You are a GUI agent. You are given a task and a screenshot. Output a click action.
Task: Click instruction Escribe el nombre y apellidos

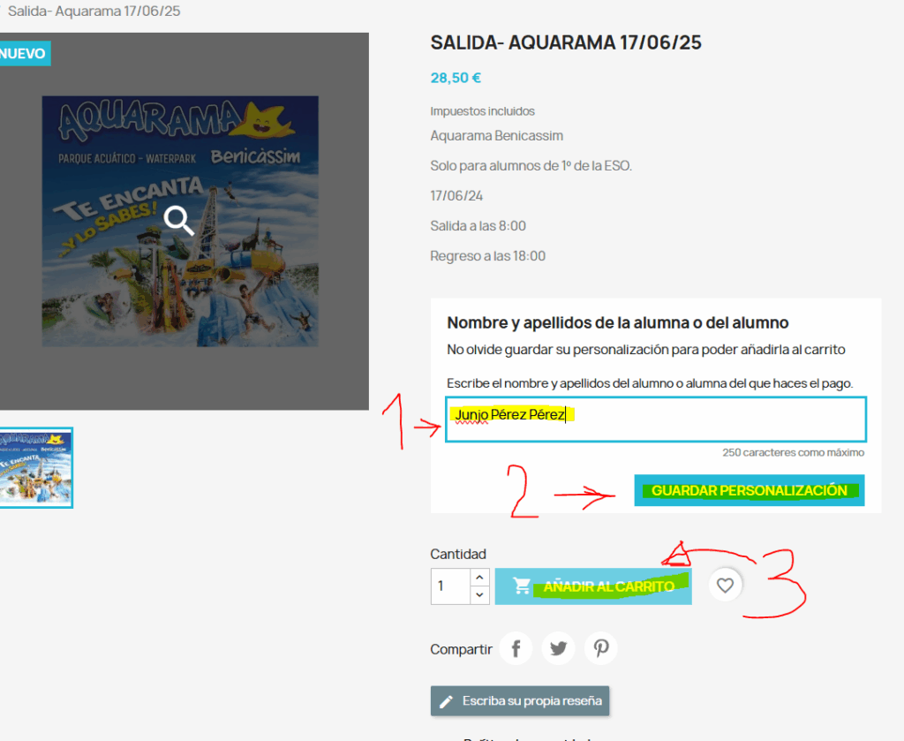(x=650, y=383)
